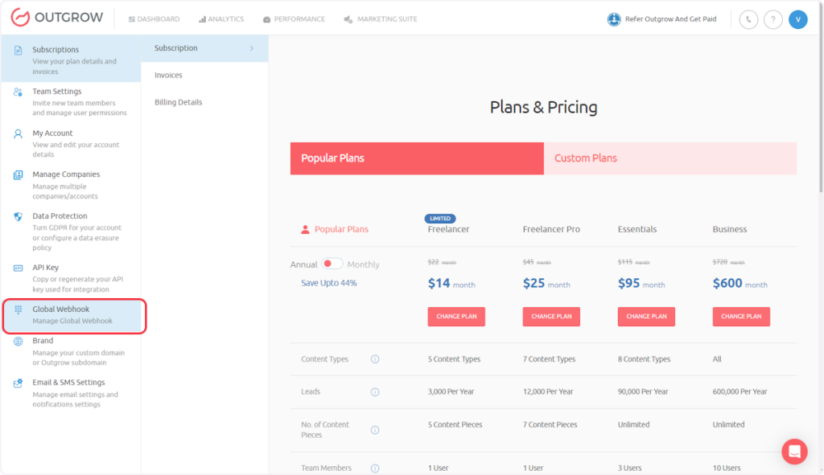Open the help question mark icon
The width and height of the screenshot is (824, 475).
pos(772,19)
